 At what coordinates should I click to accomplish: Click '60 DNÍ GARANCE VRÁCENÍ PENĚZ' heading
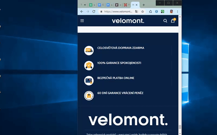tap(120, 93)
